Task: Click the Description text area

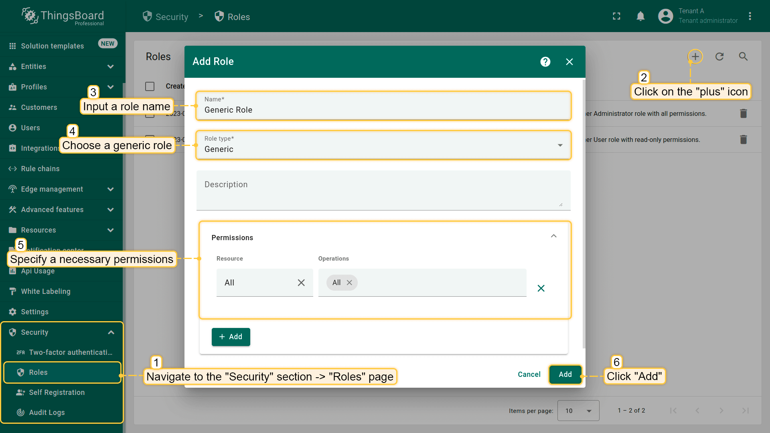Action: click(x=383, y=190)
